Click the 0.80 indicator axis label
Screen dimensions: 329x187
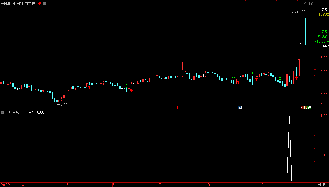(324, 129)
